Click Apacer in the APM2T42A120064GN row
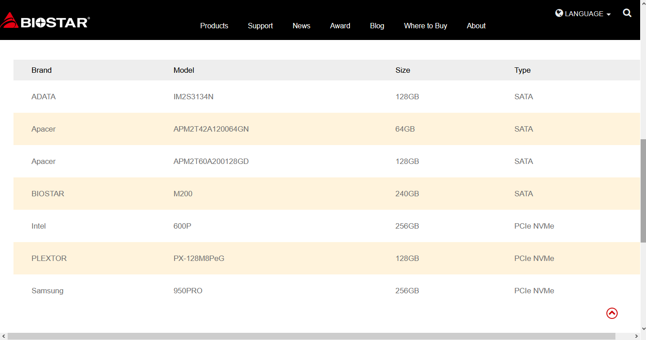Viewport: 646px width, 340px height. click(44, 129)
